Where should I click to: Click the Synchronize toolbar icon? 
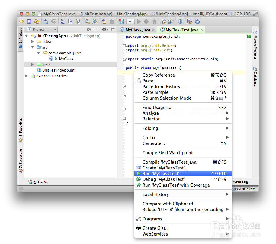37,21
